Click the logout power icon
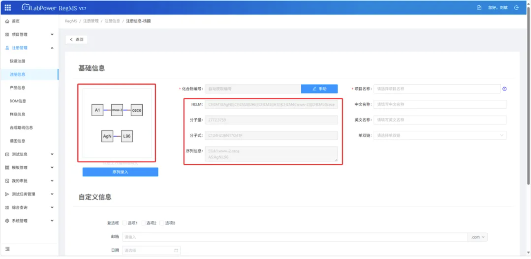Screen dimensions: 531x259 point(517,8)
